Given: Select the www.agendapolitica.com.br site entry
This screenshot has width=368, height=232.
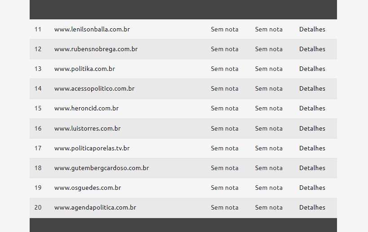Looking at the screenshot, I should click(95, 208).
